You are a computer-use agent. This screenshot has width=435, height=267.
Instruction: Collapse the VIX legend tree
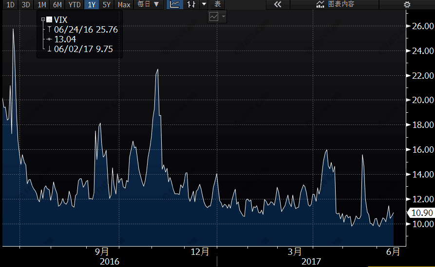coord(43,19)
